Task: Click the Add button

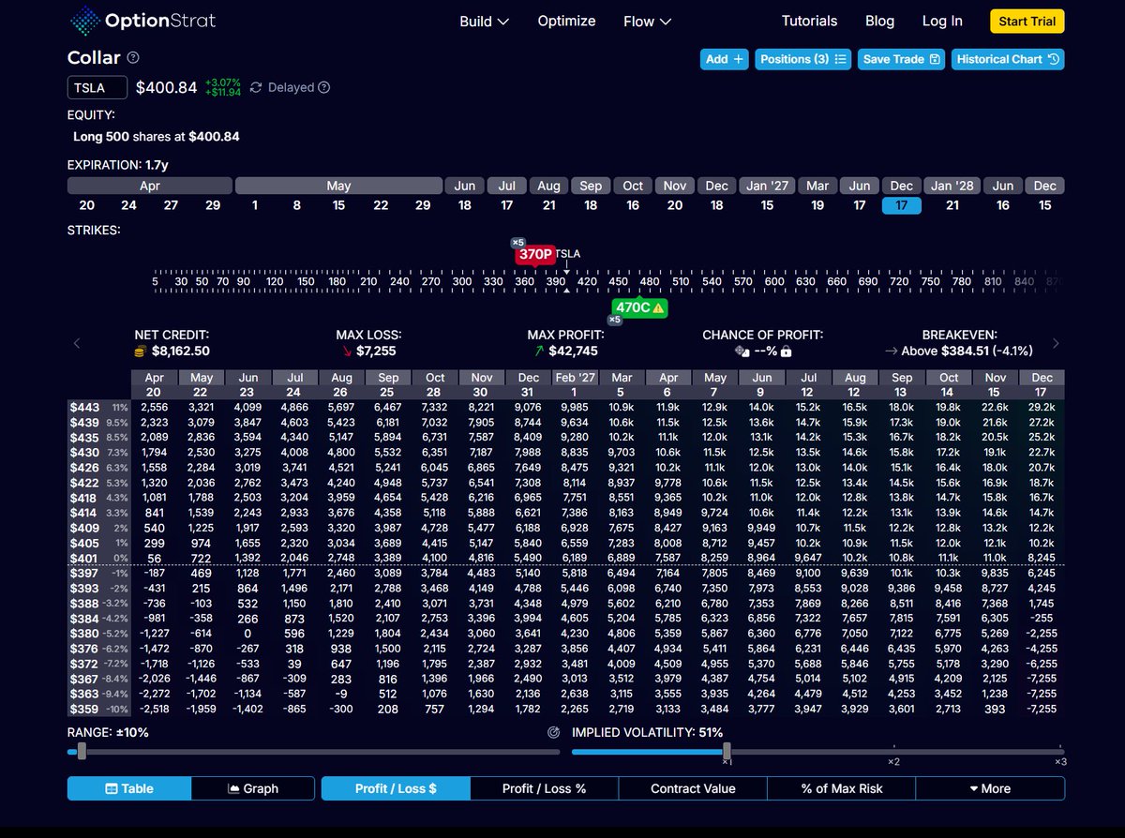Action: point(724,59)
